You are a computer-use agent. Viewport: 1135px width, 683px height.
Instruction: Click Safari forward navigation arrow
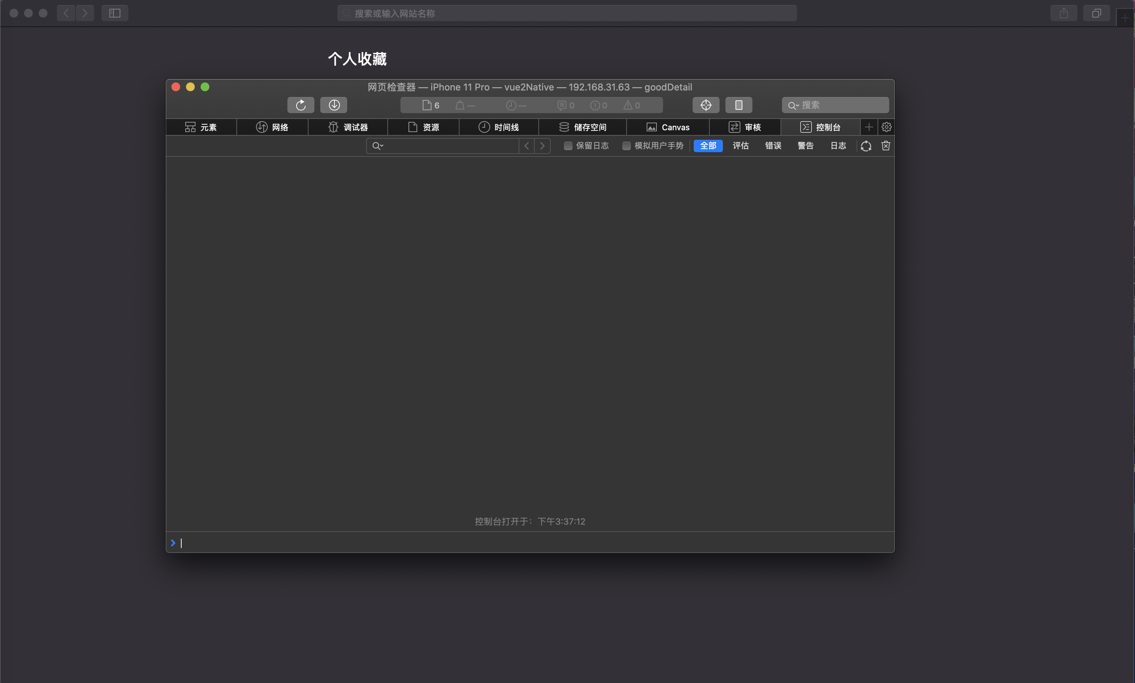pos(85,13)
